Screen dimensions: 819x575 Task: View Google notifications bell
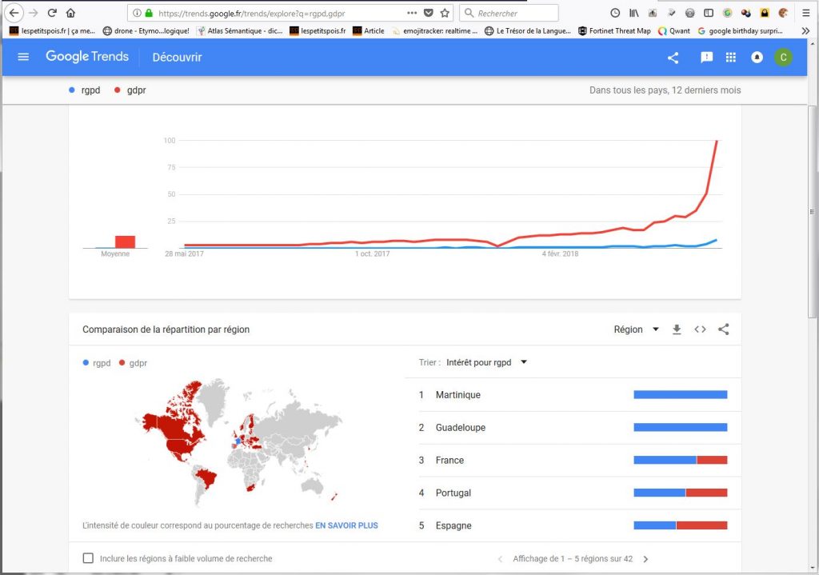(x=757, y=58)
